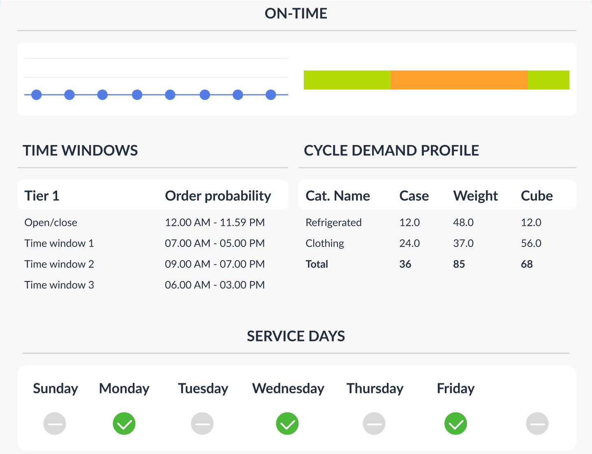Click the total case value 36
The height and width of the screenshot is (454, 592).
[405, 264]
